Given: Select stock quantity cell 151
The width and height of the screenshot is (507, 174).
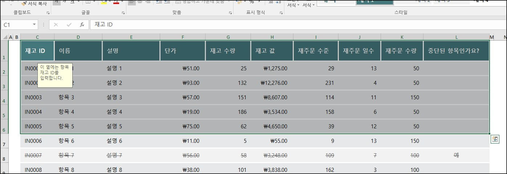Looking at the screenshot, I should [x=228, y=97].
